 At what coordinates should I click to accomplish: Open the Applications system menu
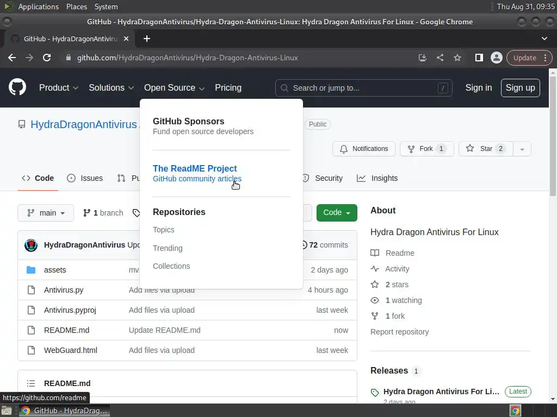[x=39, y=7]
